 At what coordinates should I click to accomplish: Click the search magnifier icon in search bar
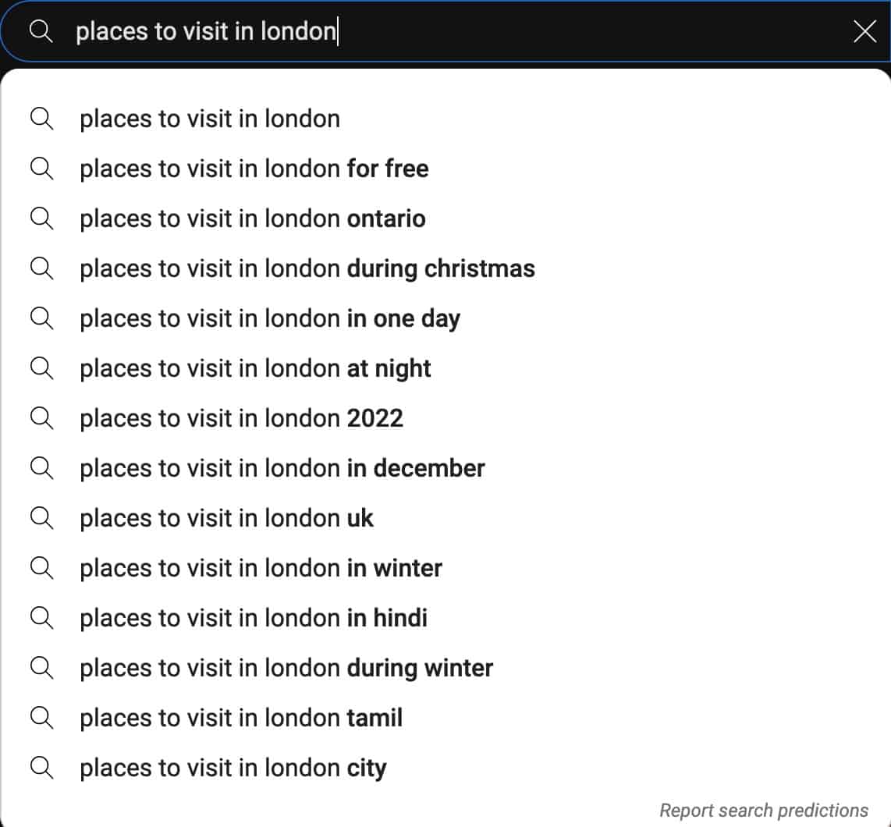click(41, 30)
